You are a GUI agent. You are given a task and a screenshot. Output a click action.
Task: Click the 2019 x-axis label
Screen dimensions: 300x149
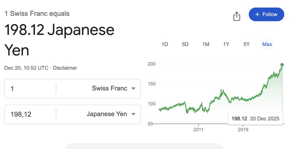[243, 129]
